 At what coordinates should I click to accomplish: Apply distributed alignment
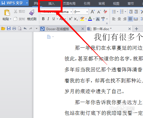point(136,19)
